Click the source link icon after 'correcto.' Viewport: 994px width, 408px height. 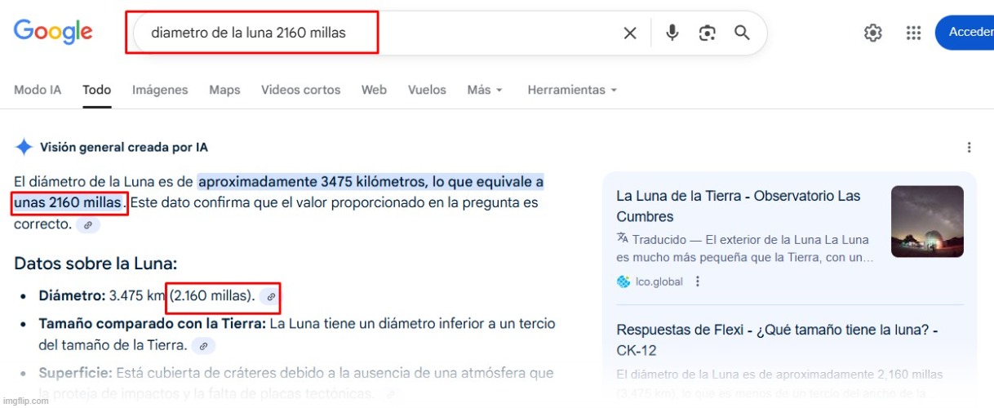[x=88, y=224]
